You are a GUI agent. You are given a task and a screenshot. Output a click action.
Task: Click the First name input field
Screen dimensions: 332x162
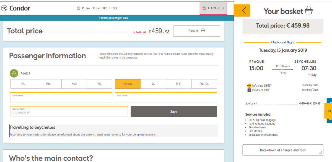pyautogui.click(x=61, y=98)
